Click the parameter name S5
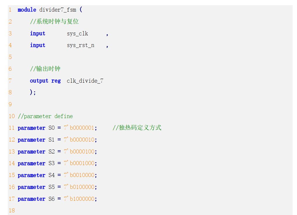297x215 pixels. 51,187
